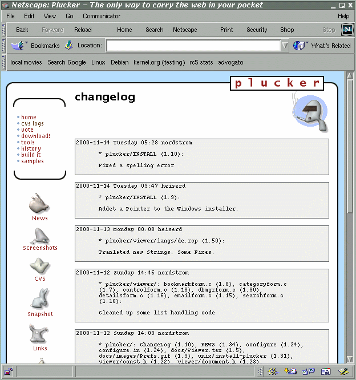Click the Print toolbar button

(x=226, y=30)
